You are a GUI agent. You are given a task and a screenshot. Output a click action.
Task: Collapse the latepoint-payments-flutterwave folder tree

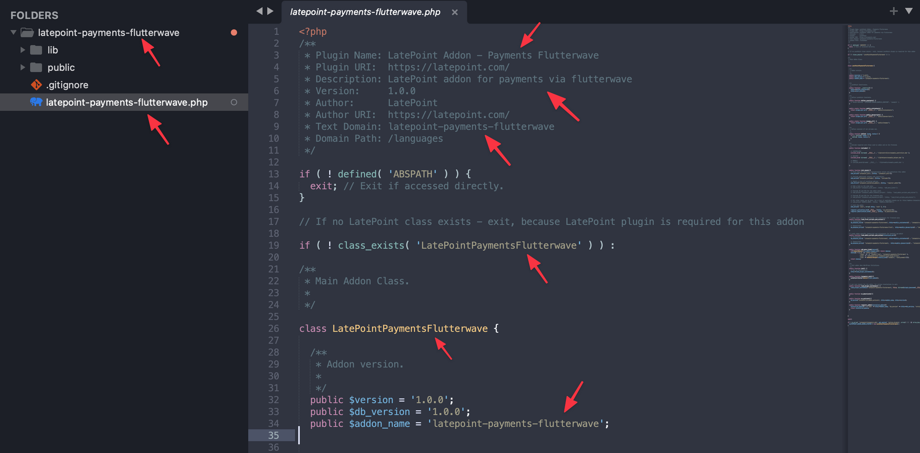[13, 32]
